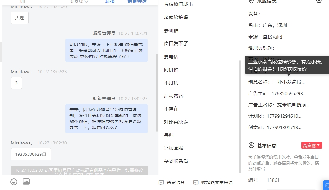Viewport: 329px width, 190px height.
Task: Select quick phrase 问价格
Action: tap(171, 70)
